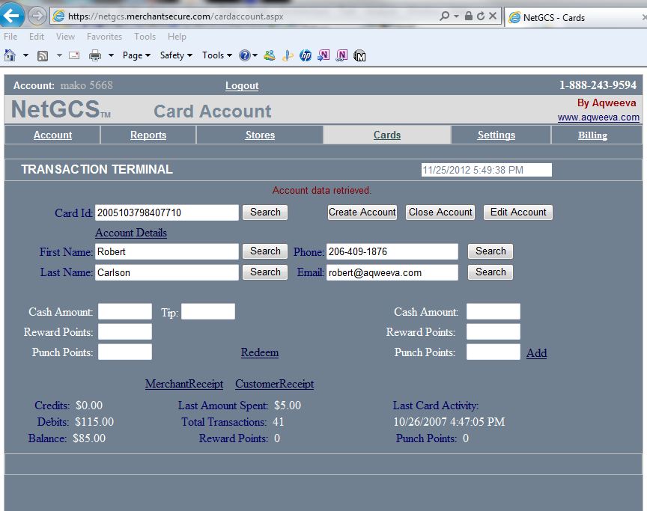This screenshot has height=511, width=647.
Task: Click the browser Back arrow button
Action: (x=13, y=16)
